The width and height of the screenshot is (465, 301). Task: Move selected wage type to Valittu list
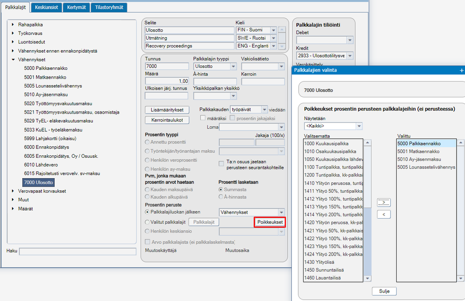pos(384,203)
